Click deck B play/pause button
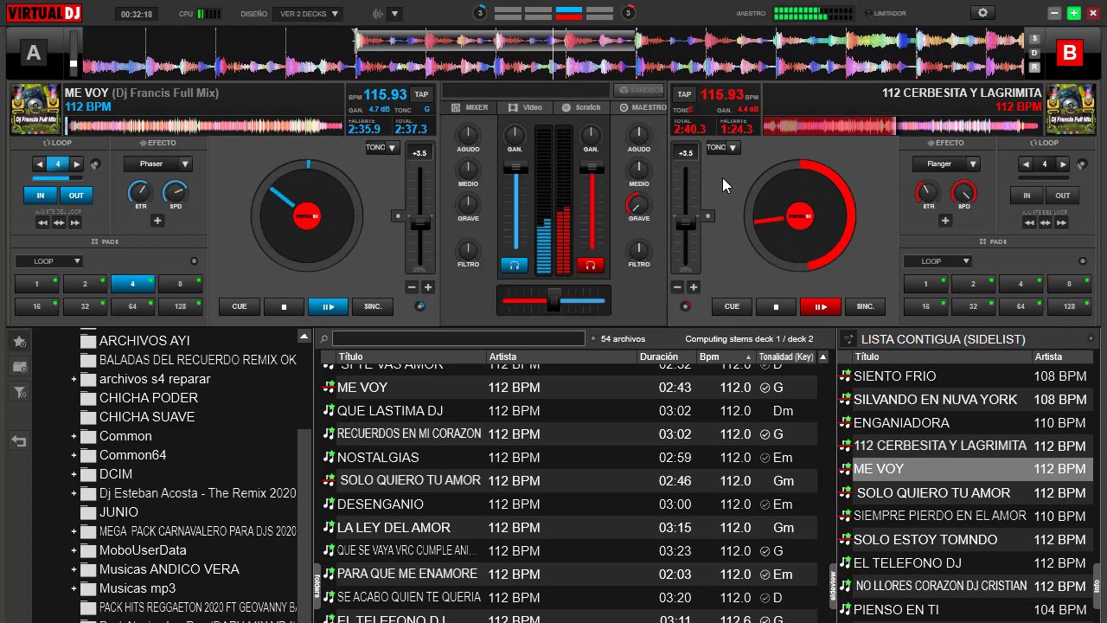 coord(820,306)
